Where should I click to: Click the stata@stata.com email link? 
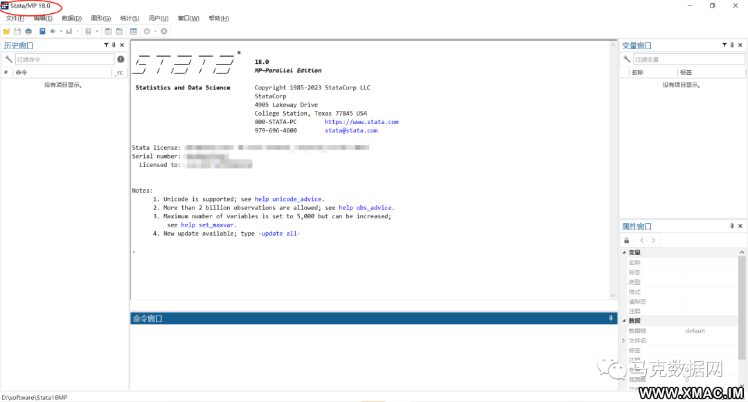[x=351, y=130]
